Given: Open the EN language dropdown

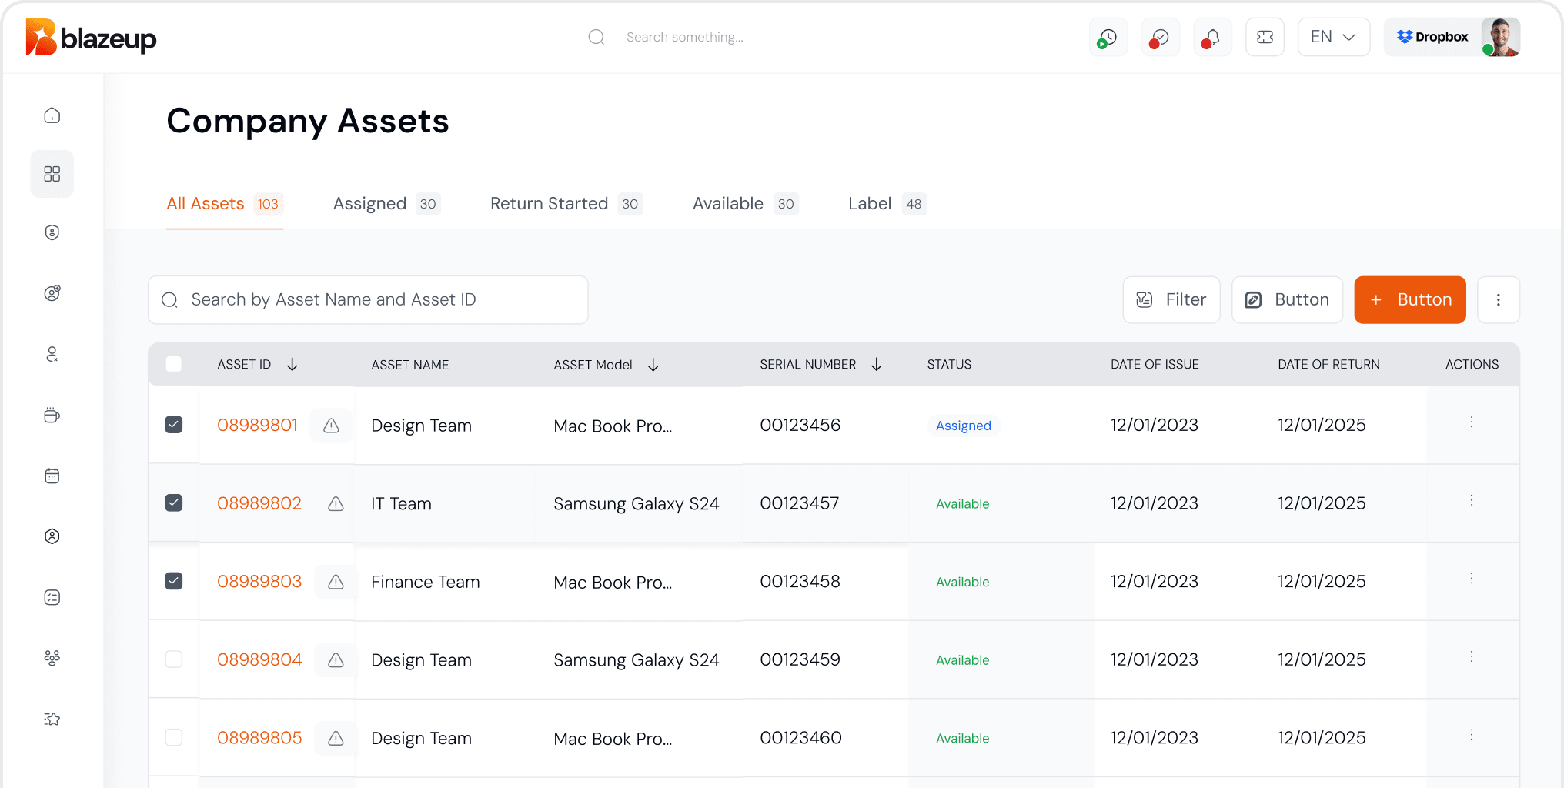Looking at the screenshot, I should (x=1333, y=37).
